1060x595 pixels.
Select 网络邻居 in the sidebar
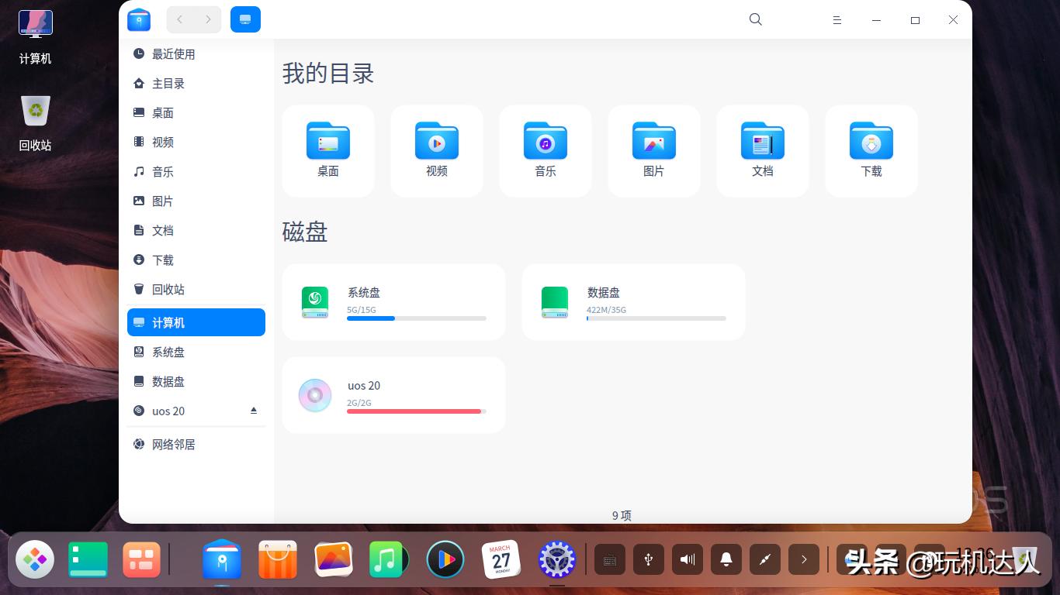coord(173,444)
